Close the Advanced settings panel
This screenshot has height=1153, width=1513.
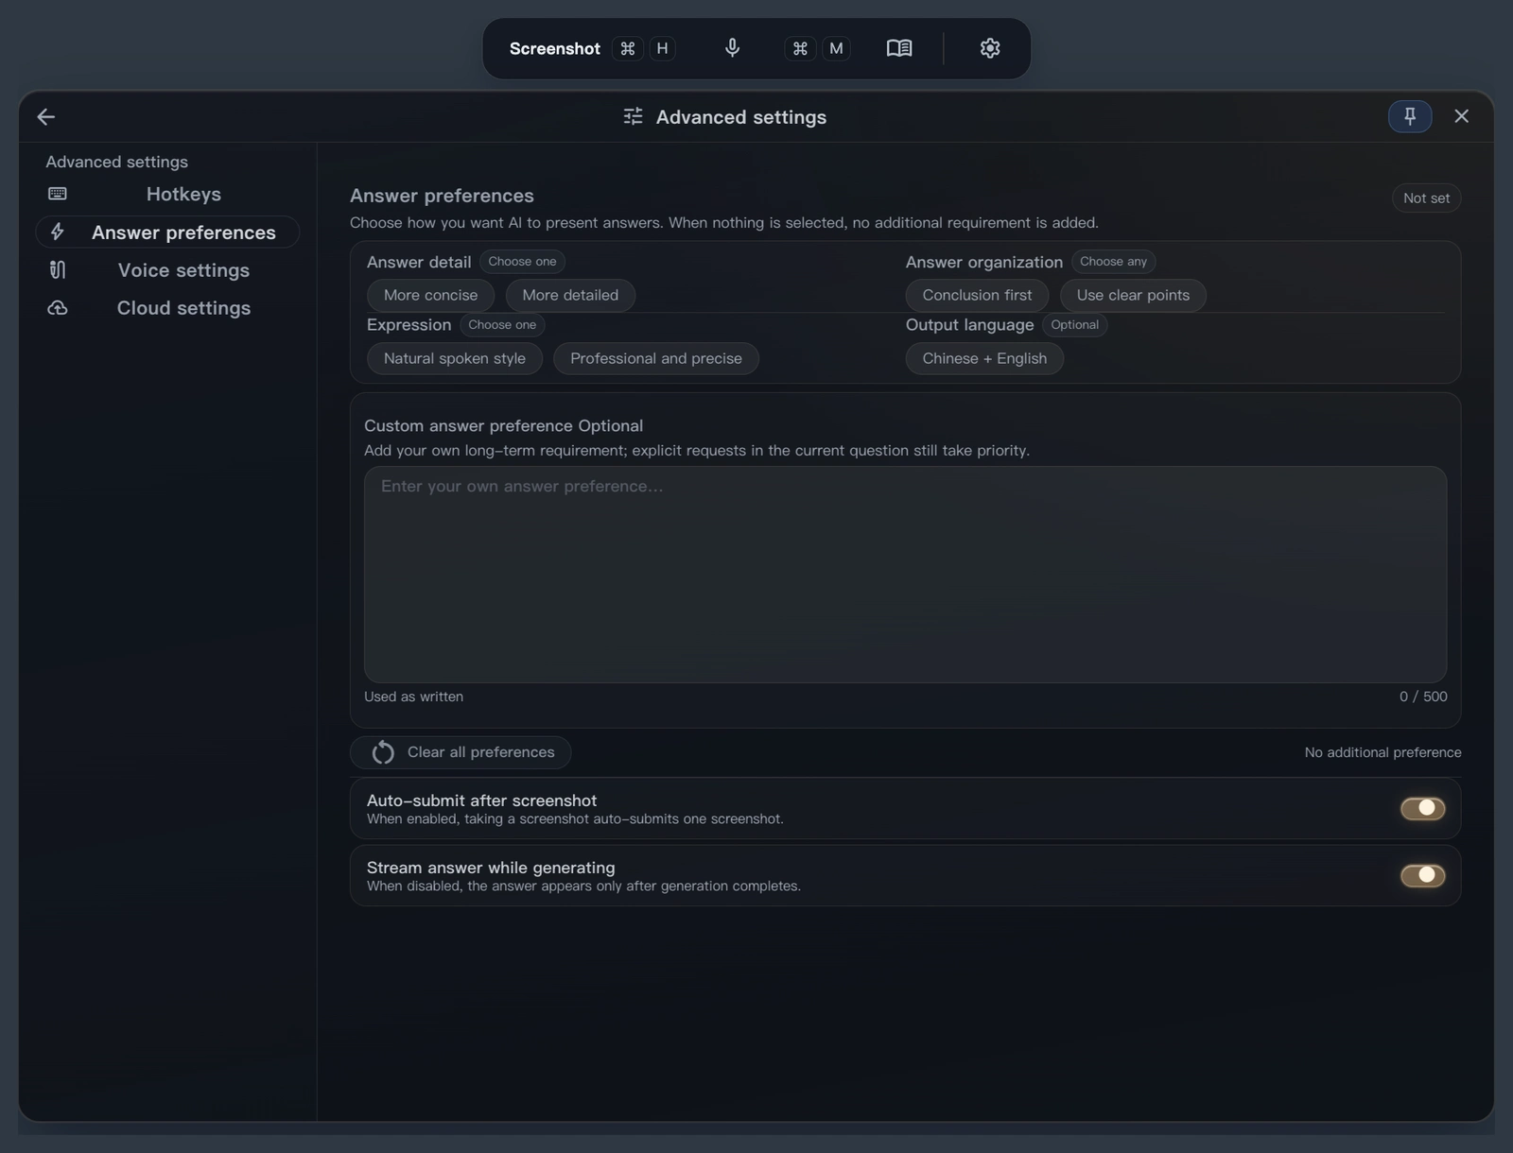pos(1462,116)
